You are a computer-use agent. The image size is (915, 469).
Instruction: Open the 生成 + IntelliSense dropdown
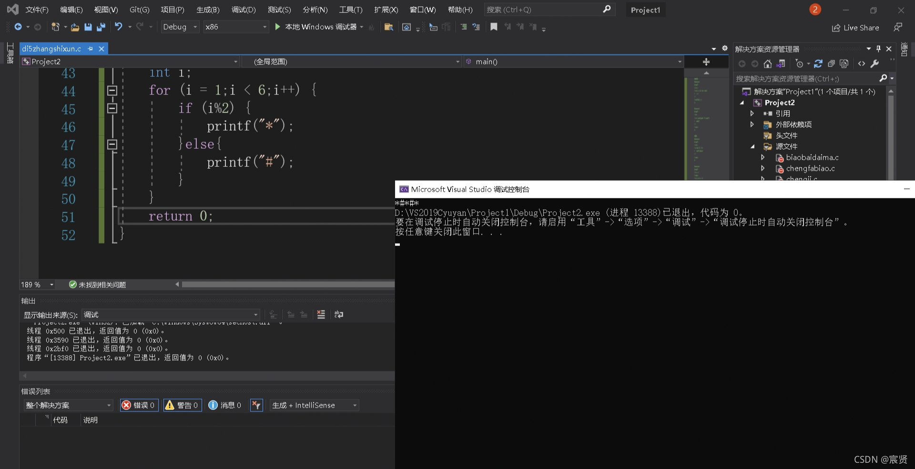coord(314,405)
